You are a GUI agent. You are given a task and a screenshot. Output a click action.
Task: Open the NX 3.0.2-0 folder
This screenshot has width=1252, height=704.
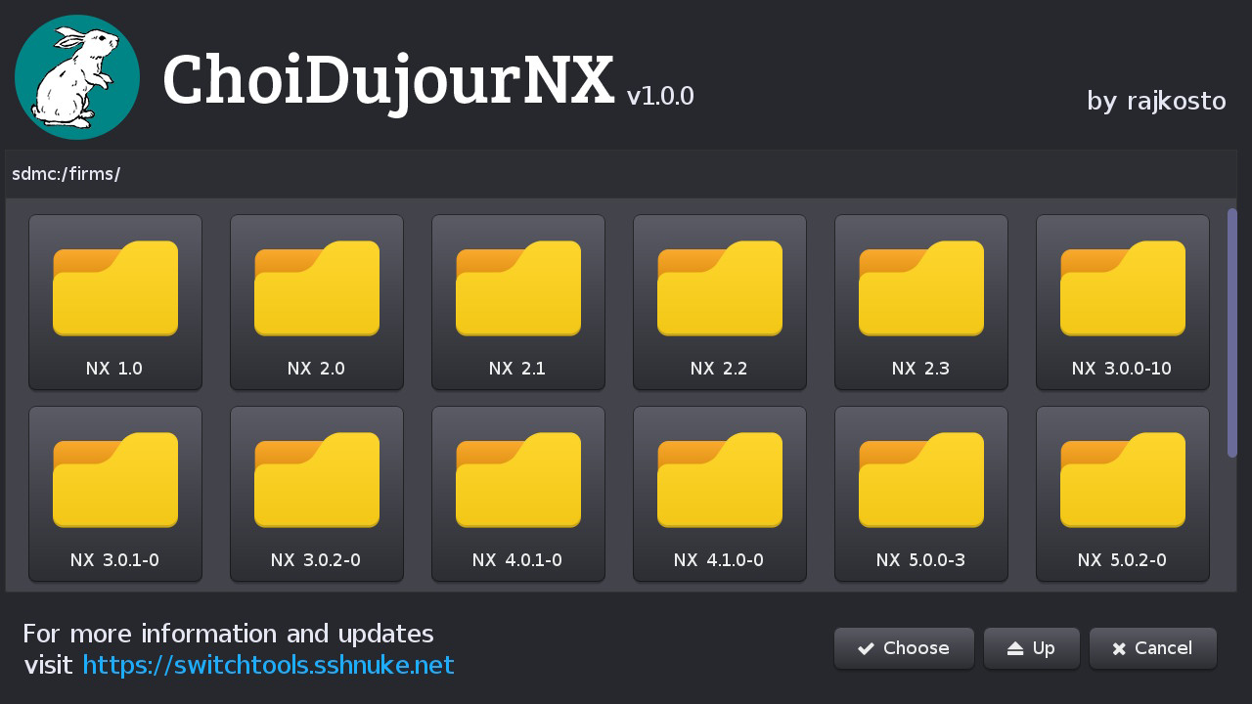(317, 494)
